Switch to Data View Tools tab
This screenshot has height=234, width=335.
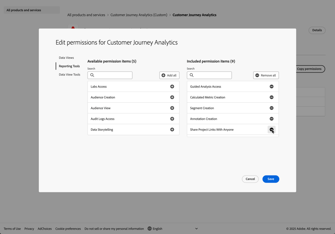pos(70,75)
